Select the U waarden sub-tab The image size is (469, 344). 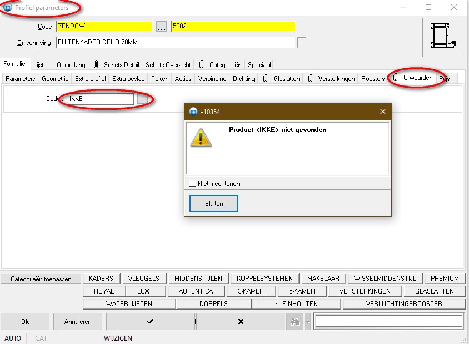point(412,78)
